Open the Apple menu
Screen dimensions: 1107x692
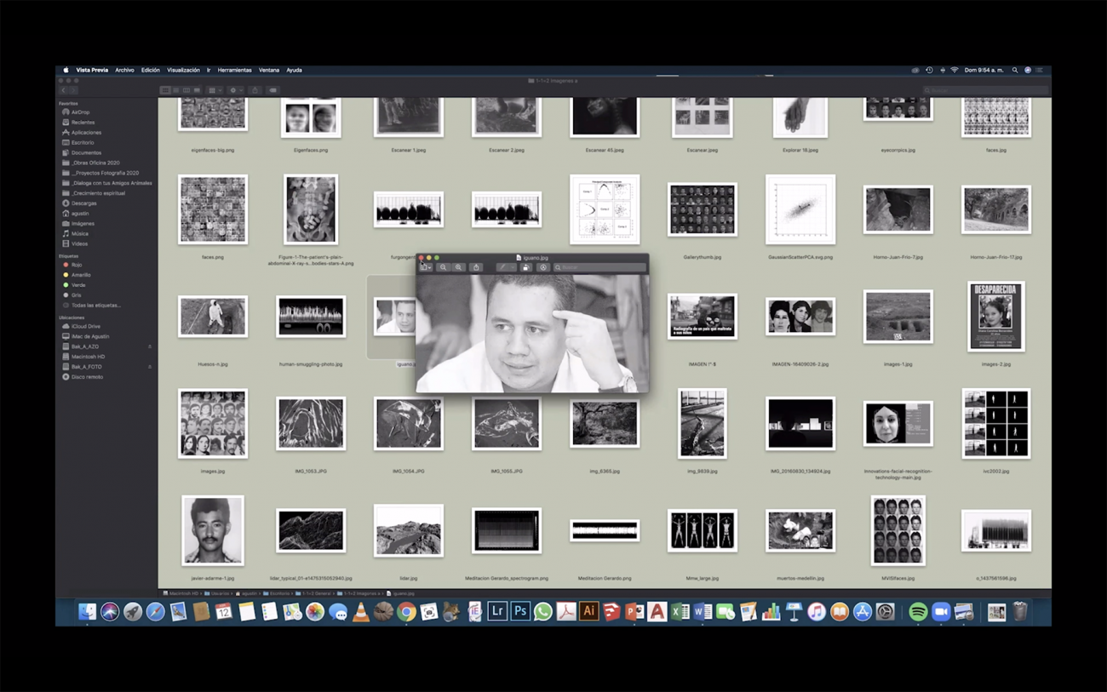(66, 71)
